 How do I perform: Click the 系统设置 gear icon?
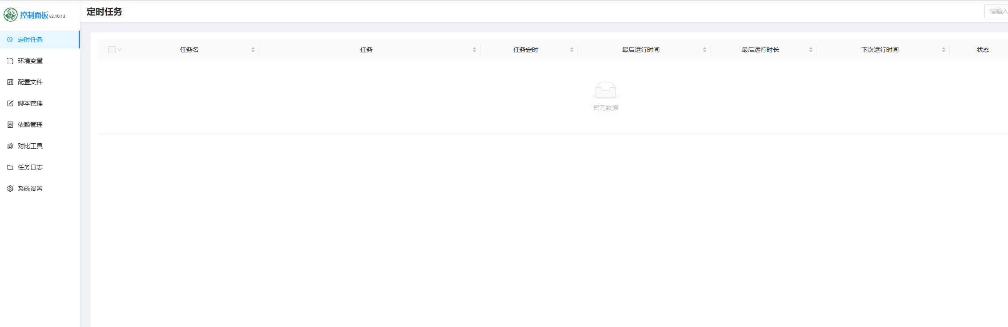[x=10, y=189]
